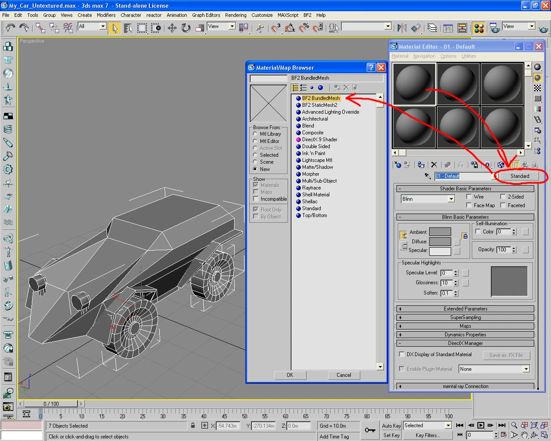Select the Rotate tool in main toolbar

(x=186, y=28)
